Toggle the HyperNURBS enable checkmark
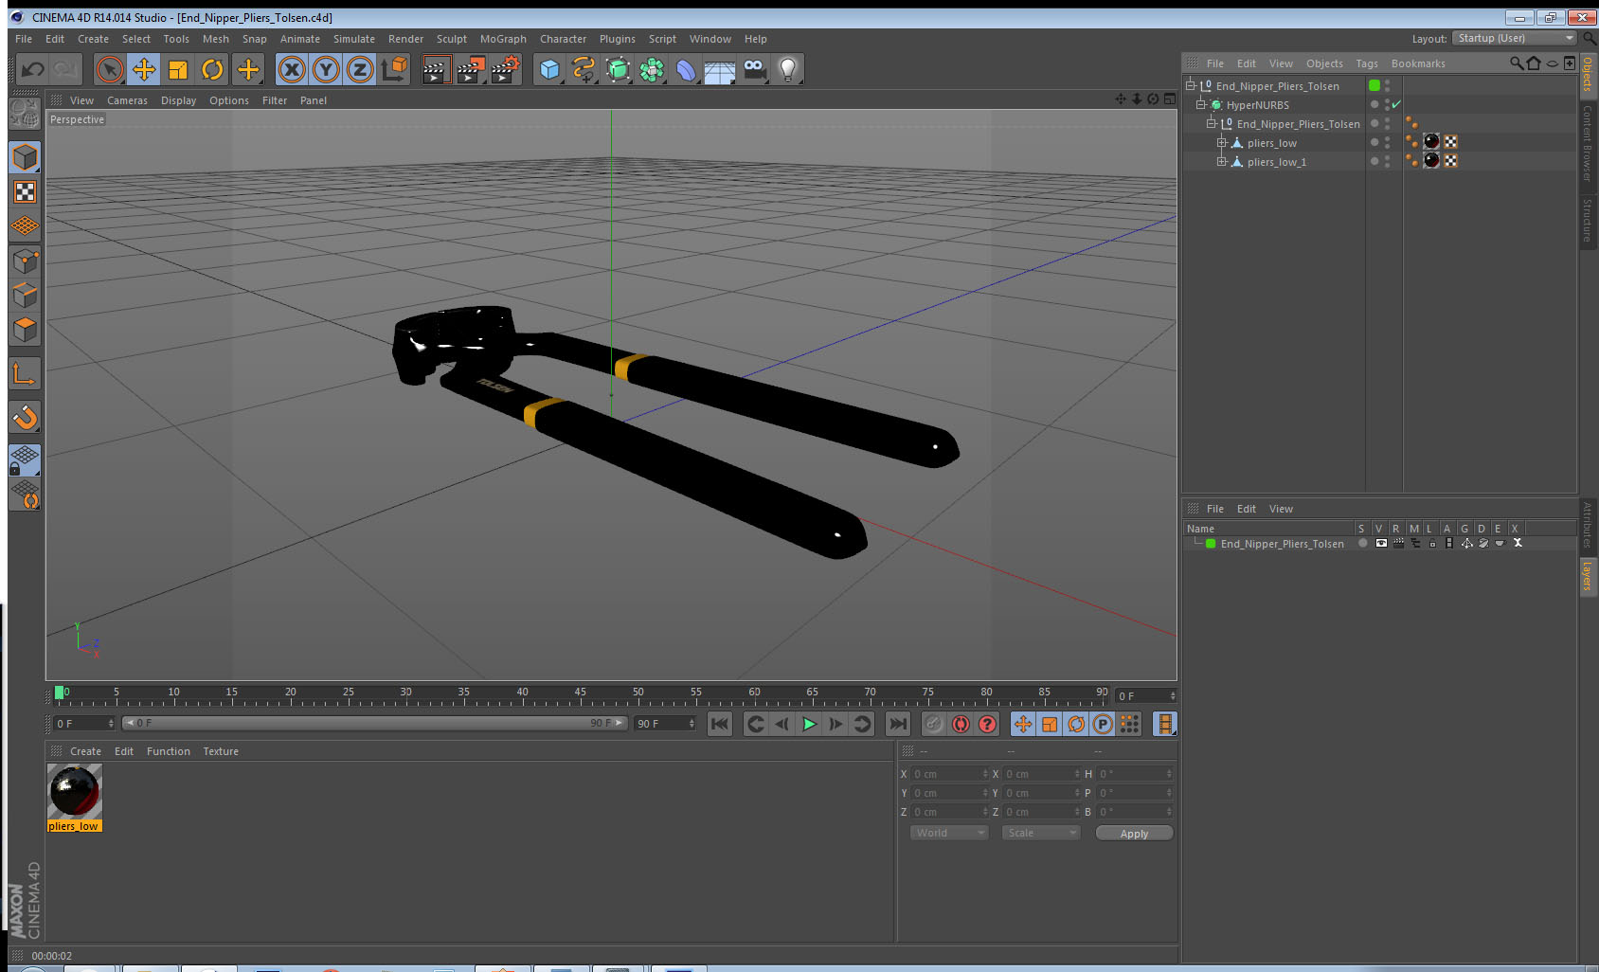1599x972 pixels. (1396, 104)
